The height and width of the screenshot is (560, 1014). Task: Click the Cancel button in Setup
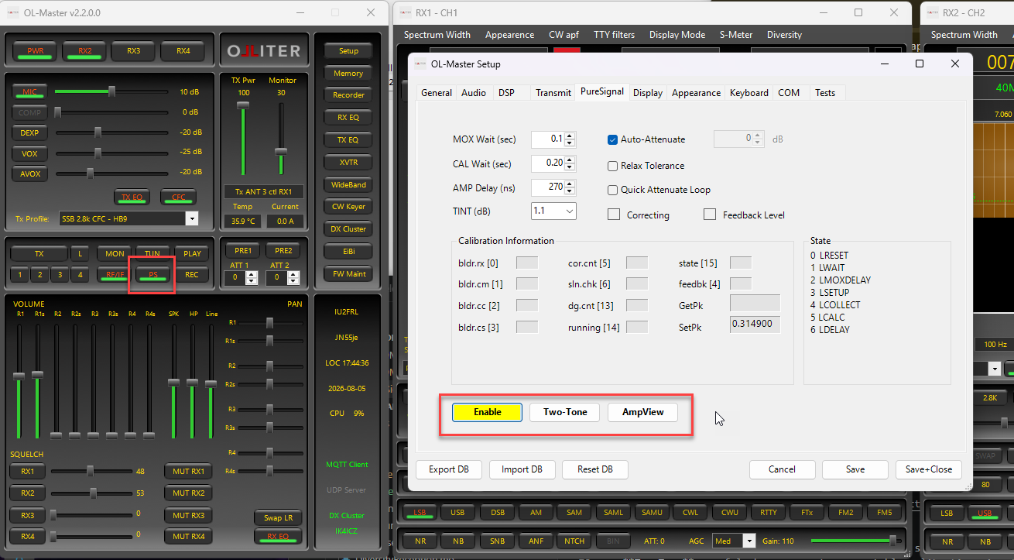[x=782, y=469]
